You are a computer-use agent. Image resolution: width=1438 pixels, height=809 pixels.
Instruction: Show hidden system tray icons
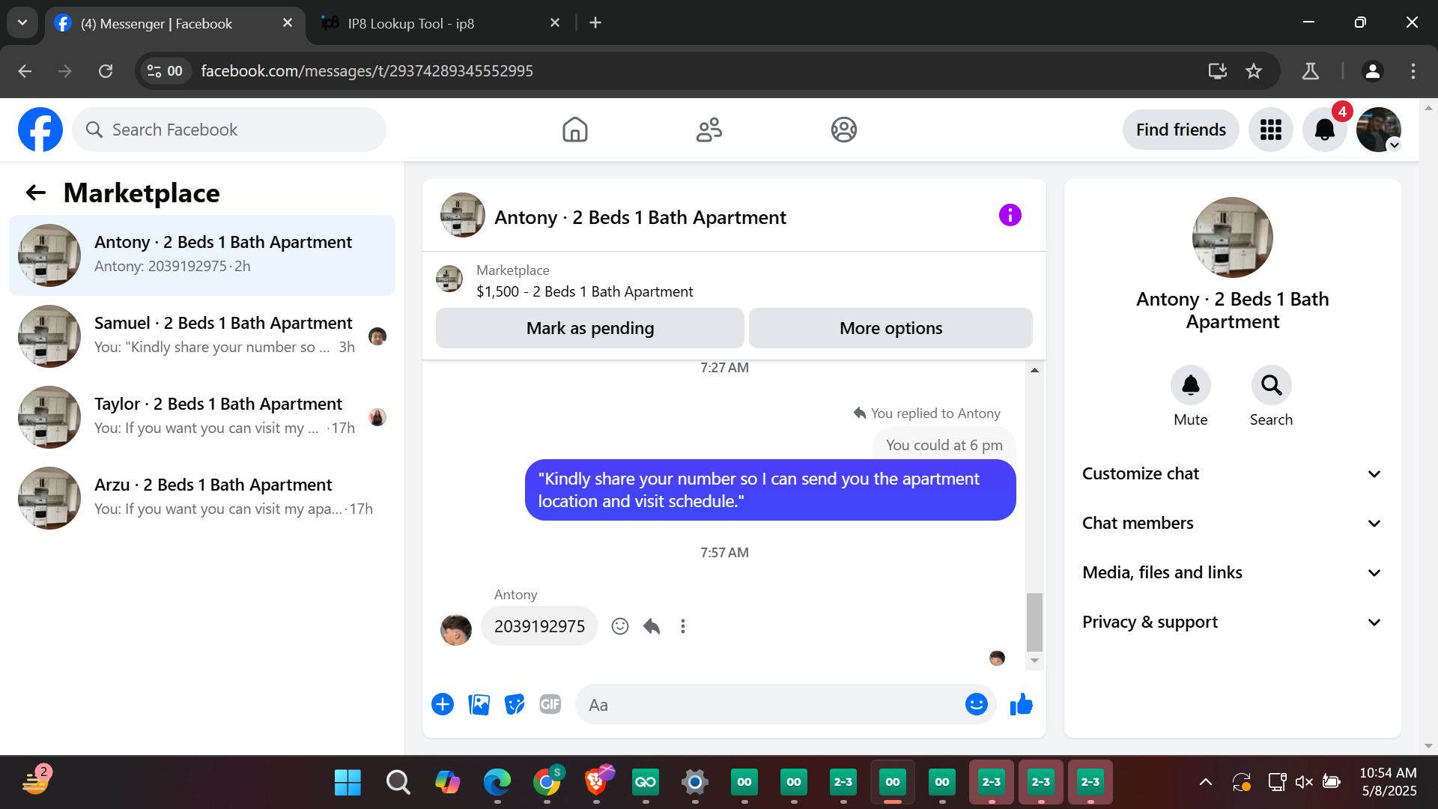(1205, 782)
